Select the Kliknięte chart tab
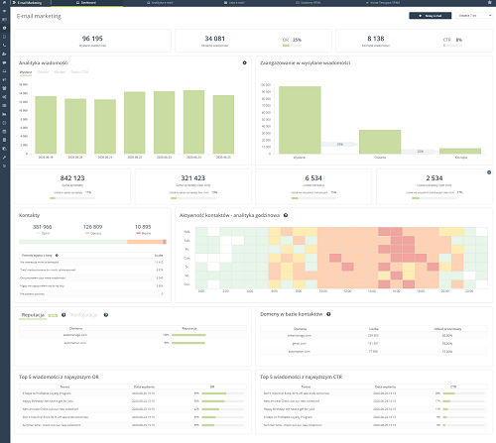 60,72
